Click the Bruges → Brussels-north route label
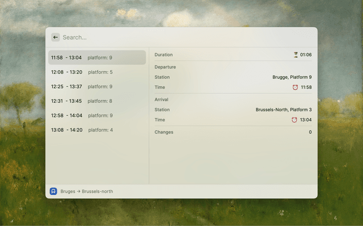Image resolution: width=363 pixels, height=226 pixels. (87, 192)
